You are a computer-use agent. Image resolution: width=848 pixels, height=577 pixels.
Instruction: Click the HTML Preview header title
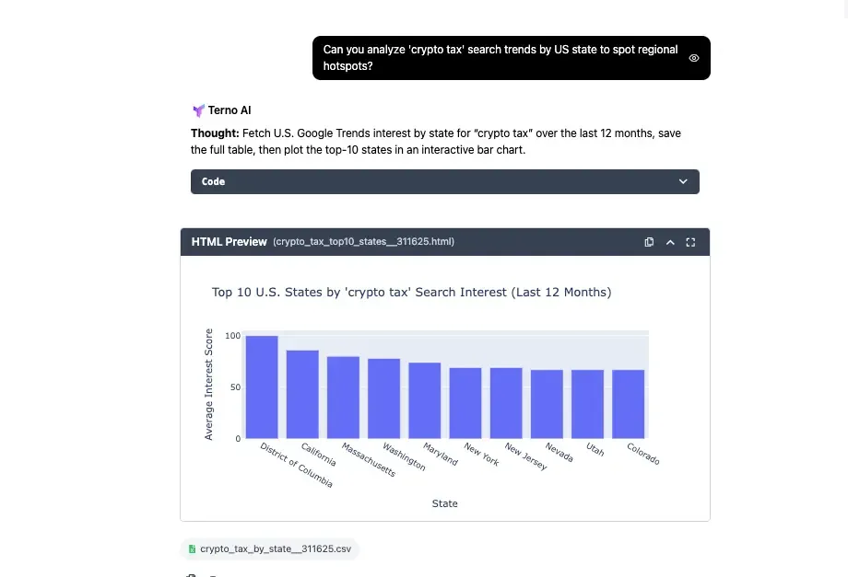click(x=229, y=242)
